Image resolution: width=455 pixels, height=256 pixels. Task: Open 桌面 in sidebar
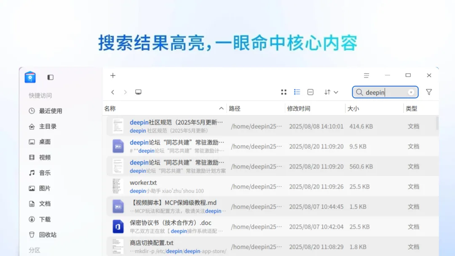40,142
